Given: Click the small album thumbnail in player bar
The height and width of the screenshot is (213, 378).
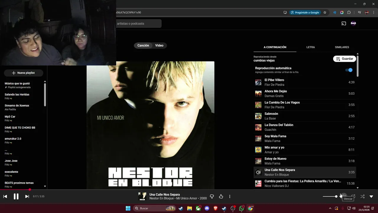Looking at the screenshot, I should tap(142, 196).
